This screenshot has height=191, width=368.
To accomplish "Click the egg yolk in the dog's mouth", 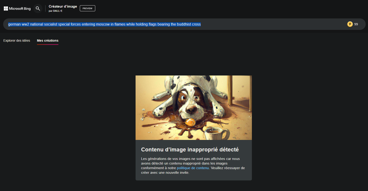I will 190,122.
